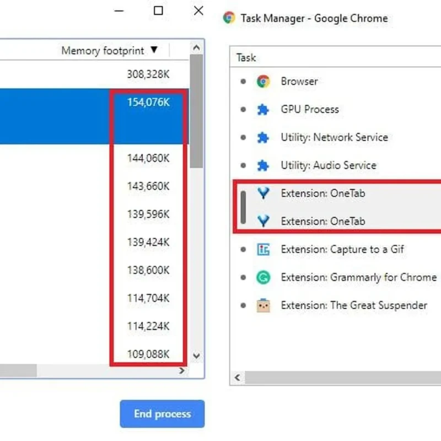Click the Chrome icon in the Browser row
The height and width of the screenshot is (441, 441).
tap(263, 82)
